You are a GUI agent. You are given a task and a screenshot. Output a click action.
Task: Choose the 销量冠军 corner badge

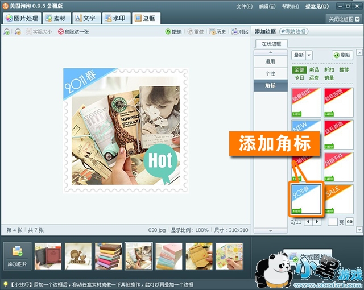[307, 102]
